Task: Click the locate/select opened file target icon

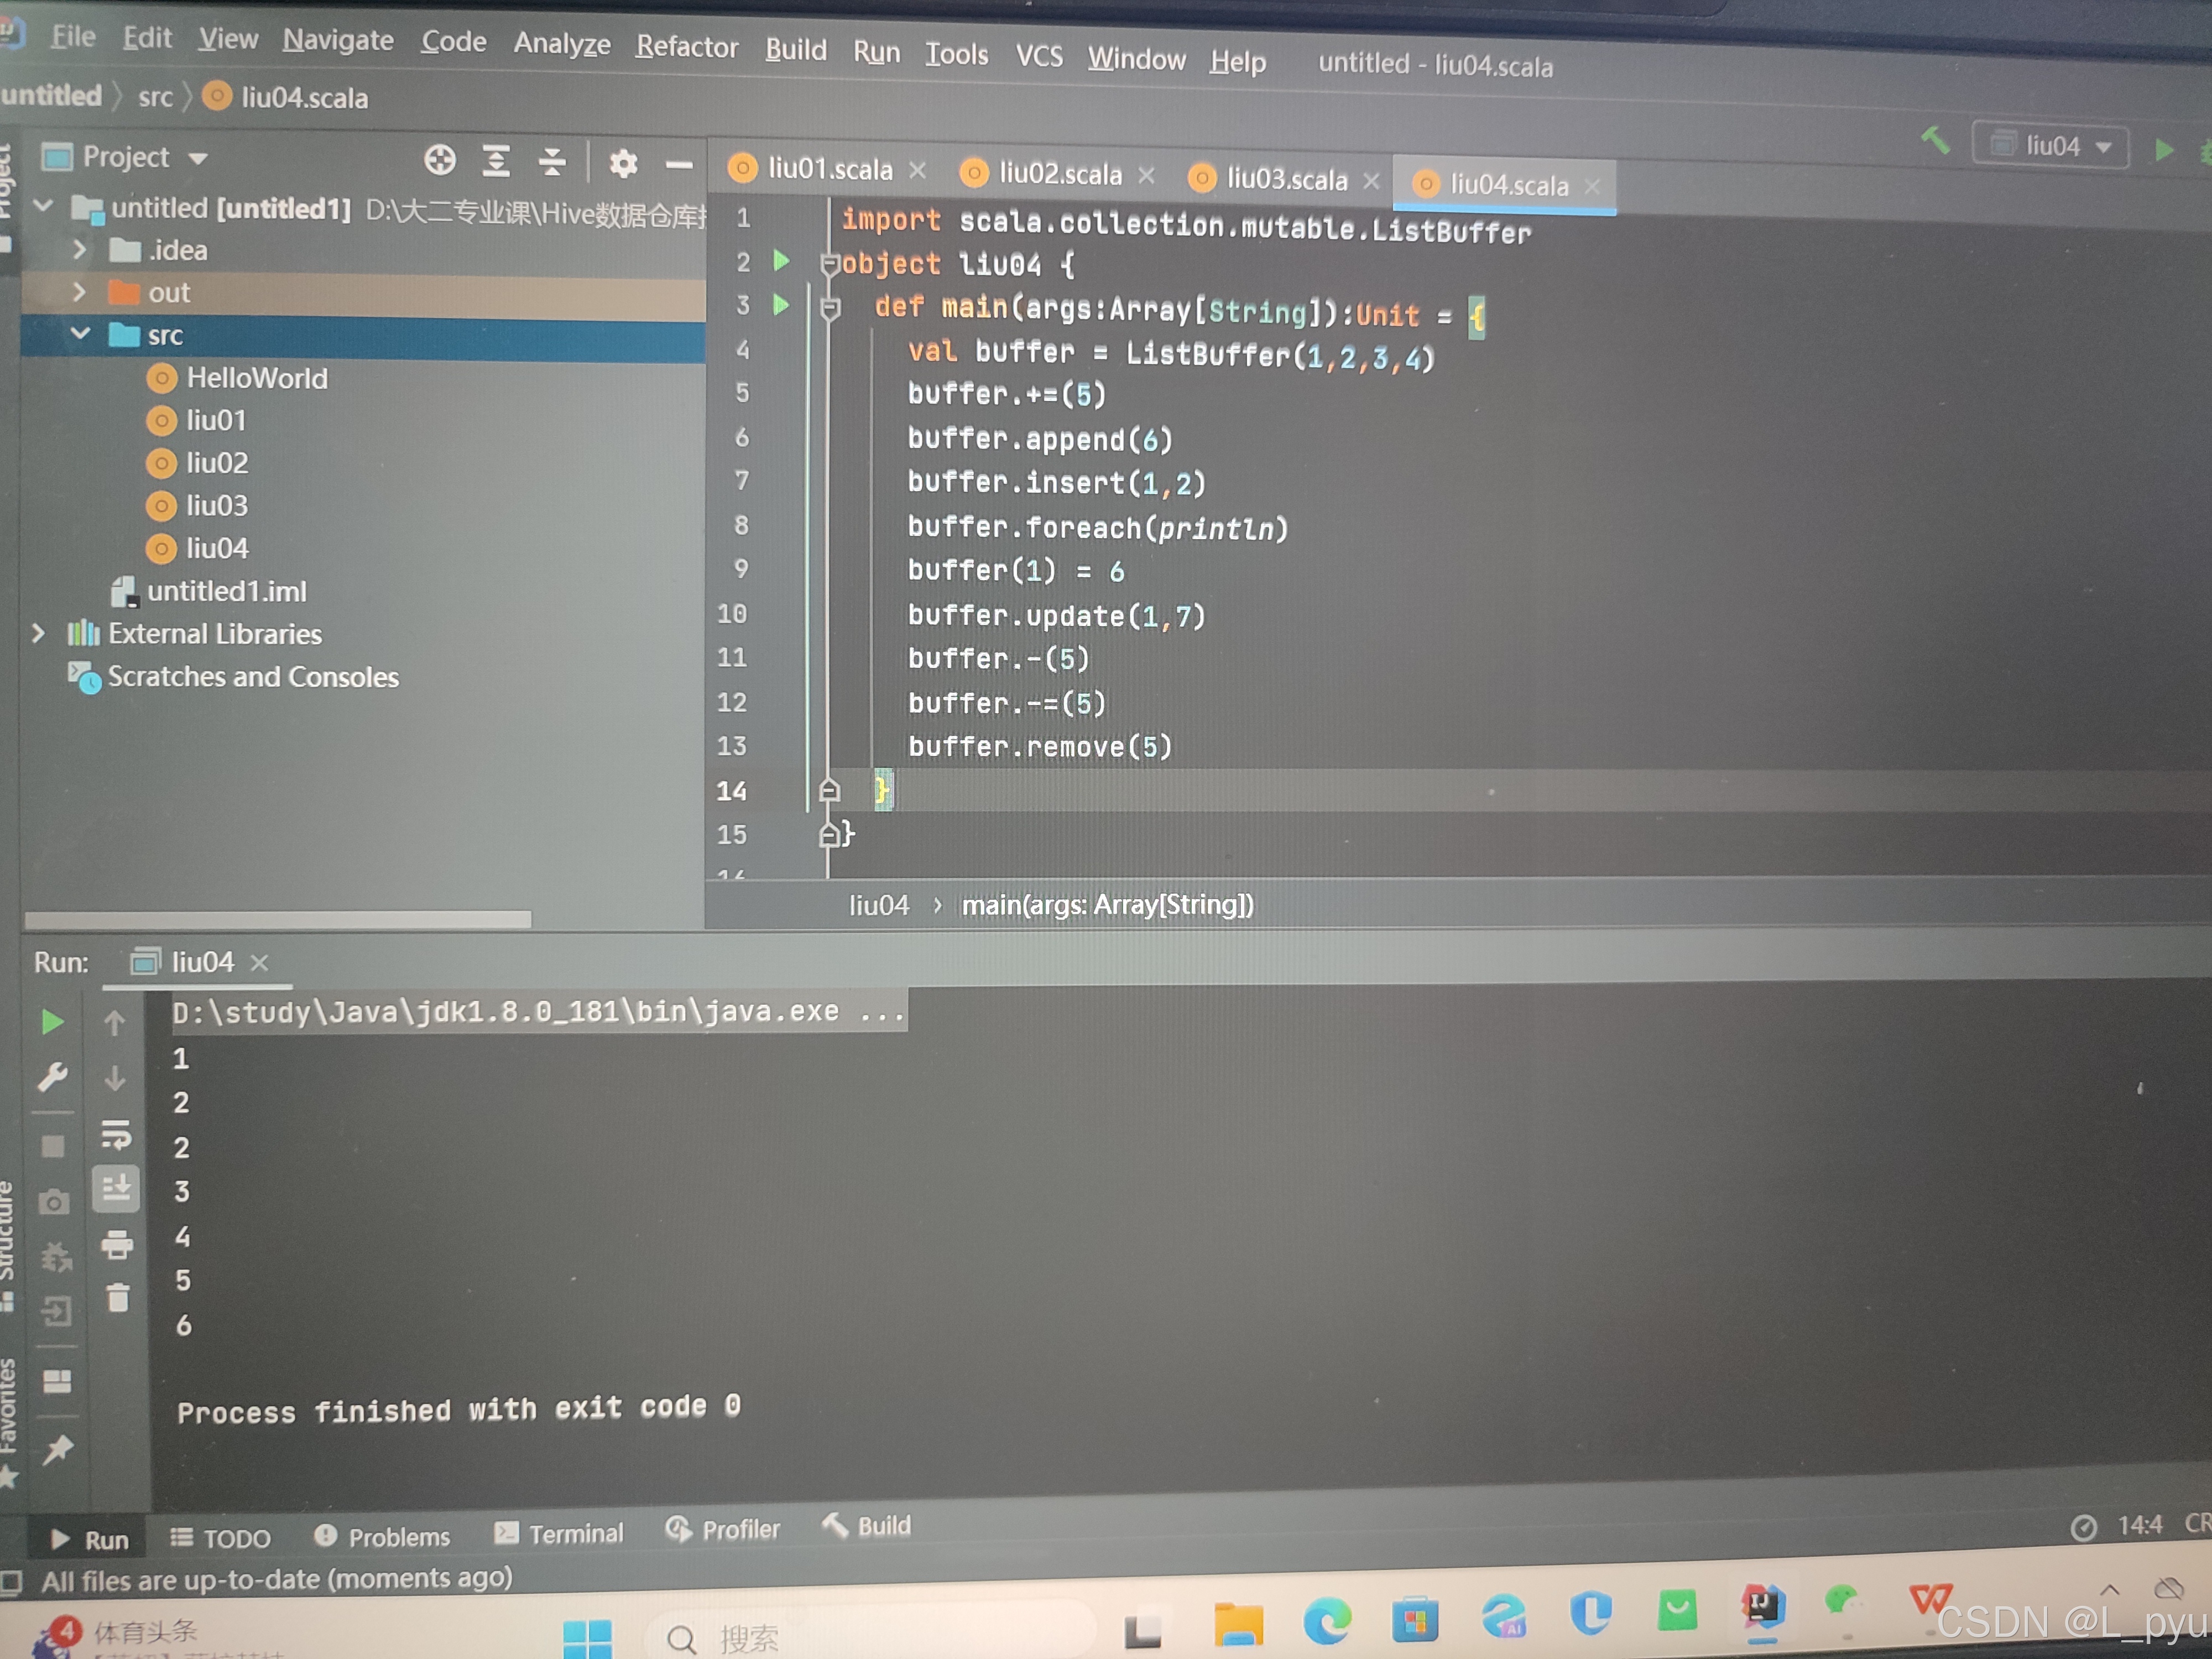Action: (x=440, y=161)
